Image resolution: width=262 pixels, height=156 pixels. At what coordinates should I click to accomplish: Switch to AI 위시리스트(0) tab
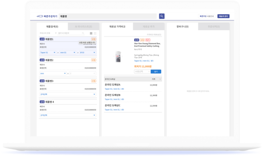pyautogui.click(x=83, y=27)
